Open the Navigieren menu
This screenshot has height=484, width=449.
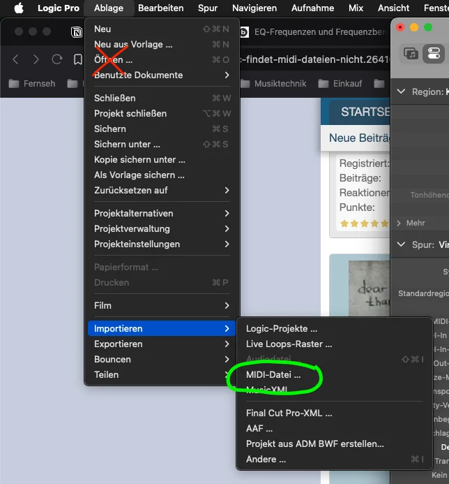point(254,8)
